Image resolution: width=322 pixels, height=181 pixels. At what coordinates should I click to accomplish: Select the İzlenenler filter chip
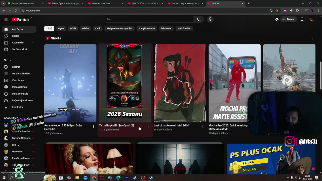(x=166, y=28)
